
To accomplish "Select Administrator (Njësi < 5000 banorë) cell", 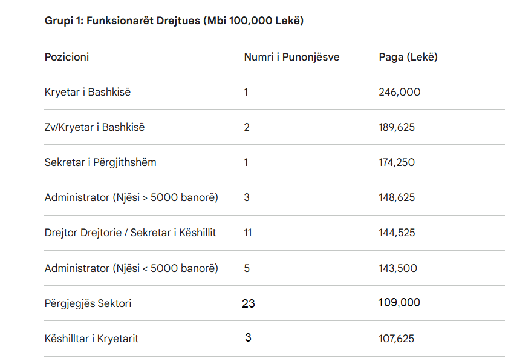I will point(131,268).
